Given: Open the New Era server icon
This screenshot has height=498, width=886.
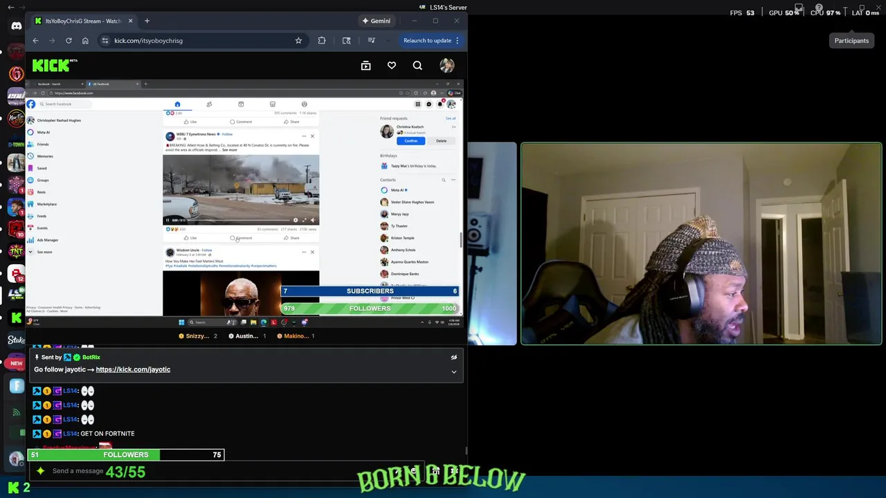Looking at the screenshot, I should click(16, 118).
